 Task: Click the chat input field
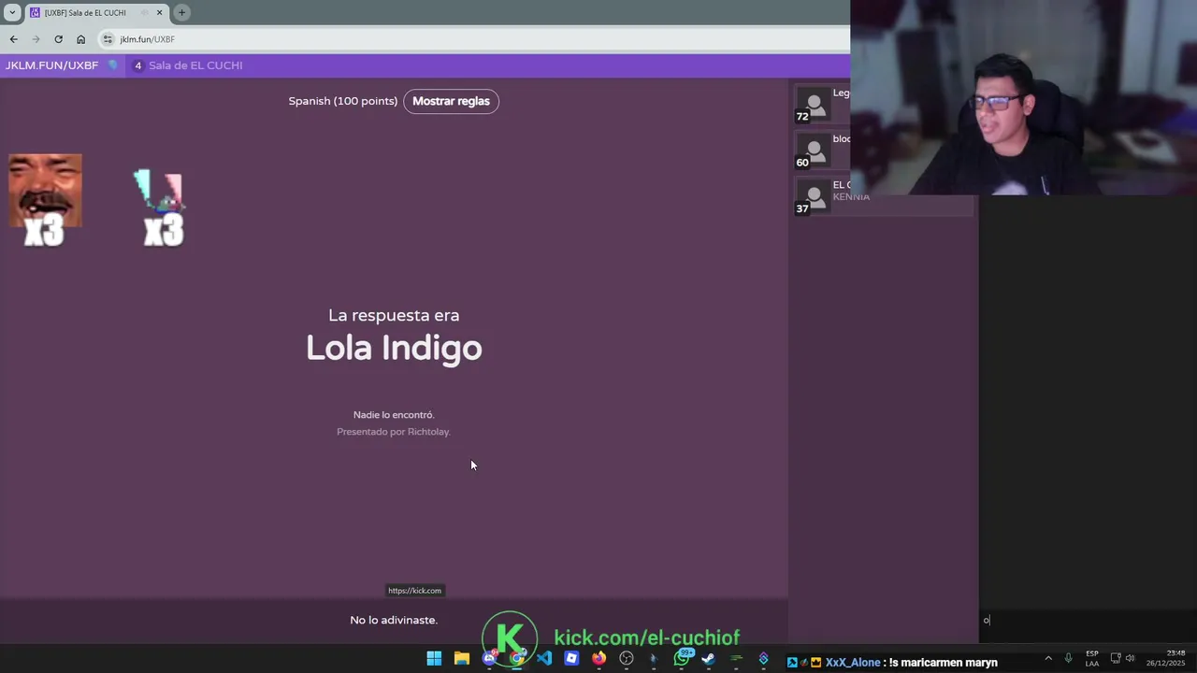click(x=1088, y=621)
